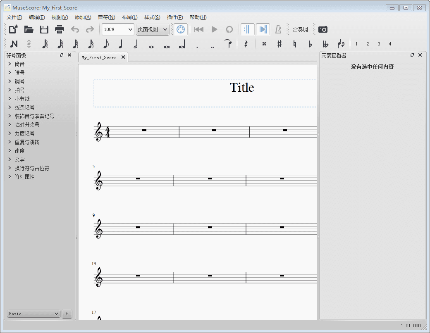Open the 100% zoom dropdown
Screen dimensions: 430x333
118,29
